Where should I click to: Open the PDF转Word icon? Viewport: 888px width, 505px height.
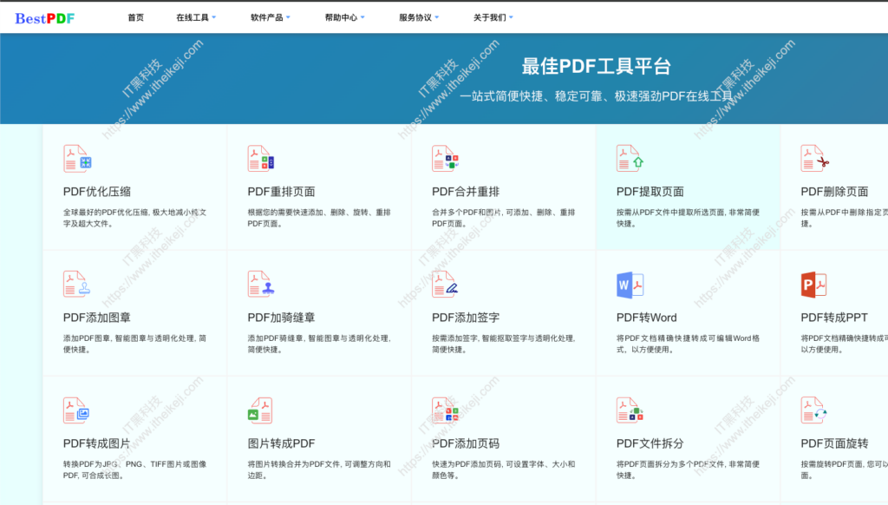click(629, 283)
